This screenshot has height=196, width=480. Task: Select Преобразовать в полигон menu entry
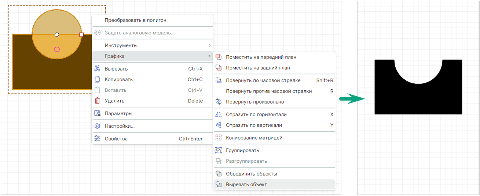(135, 20)
